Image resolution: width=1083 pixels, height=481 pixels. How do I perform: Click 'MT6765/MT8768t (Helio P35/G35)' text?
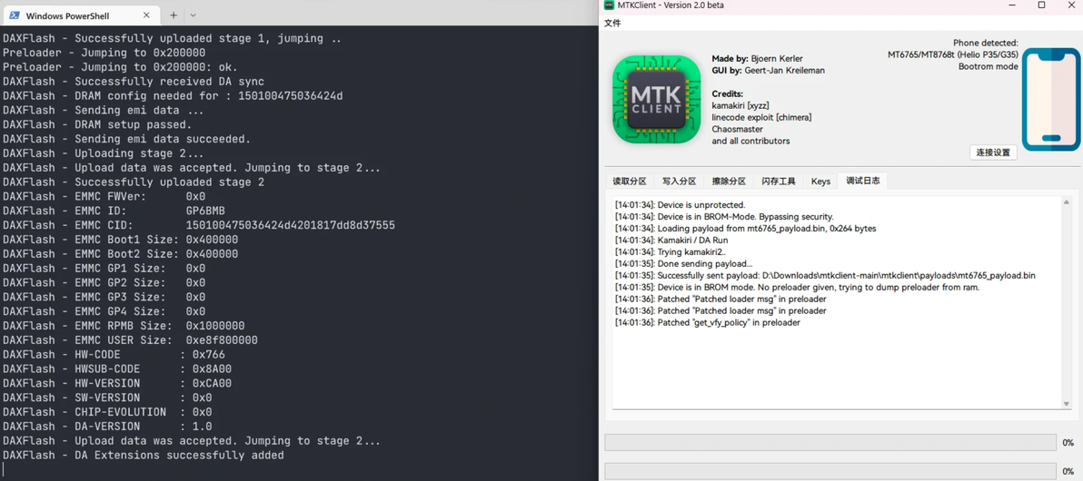952,54
